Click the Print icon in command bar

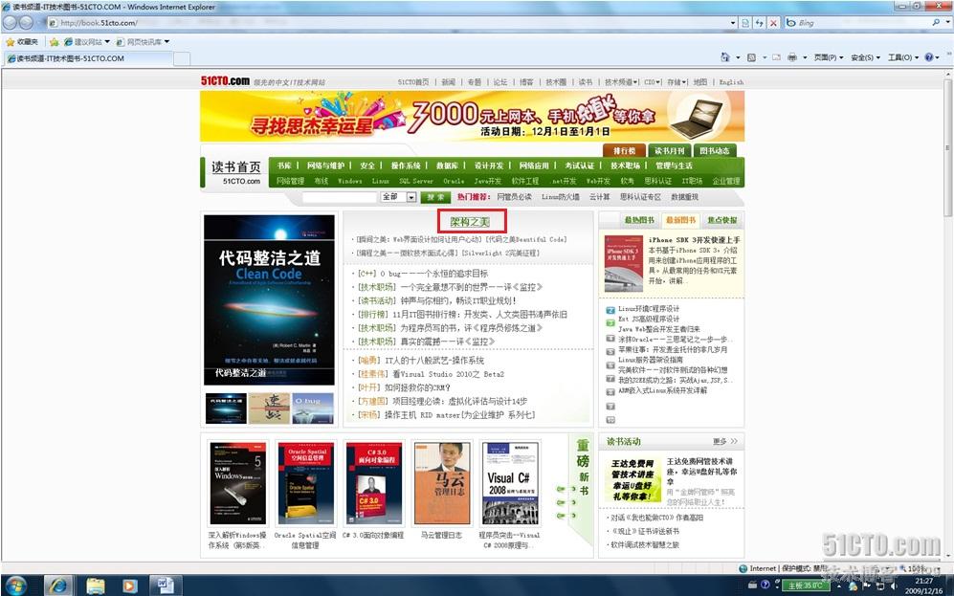(x=791, y=57)
